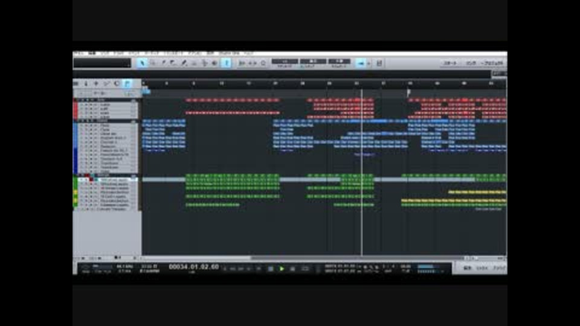Select the Range tool

click(153, 63)
